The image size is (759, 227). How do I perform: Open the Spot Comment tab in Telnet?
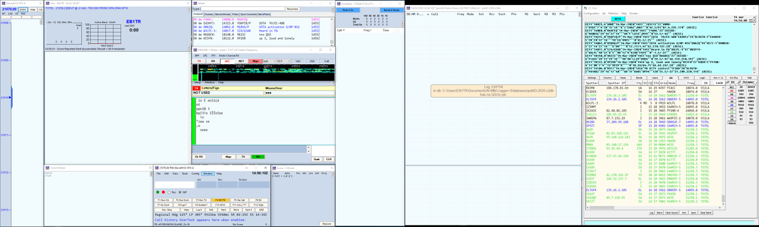click(249, 15)
